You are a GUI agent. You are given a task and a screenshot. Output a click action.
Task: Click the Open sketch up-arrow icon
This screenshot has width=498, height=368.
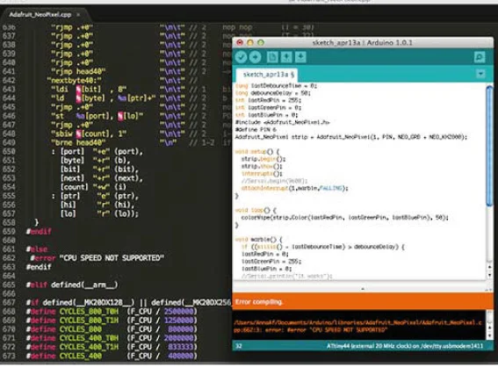click(x=286, y=57)
